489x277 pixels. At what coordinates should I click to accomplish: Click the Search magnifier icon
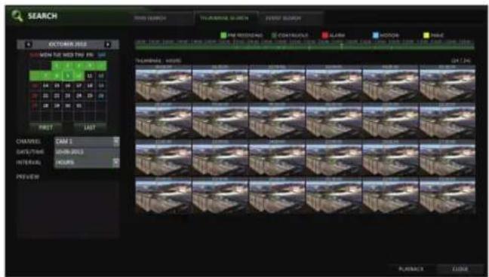17,16
